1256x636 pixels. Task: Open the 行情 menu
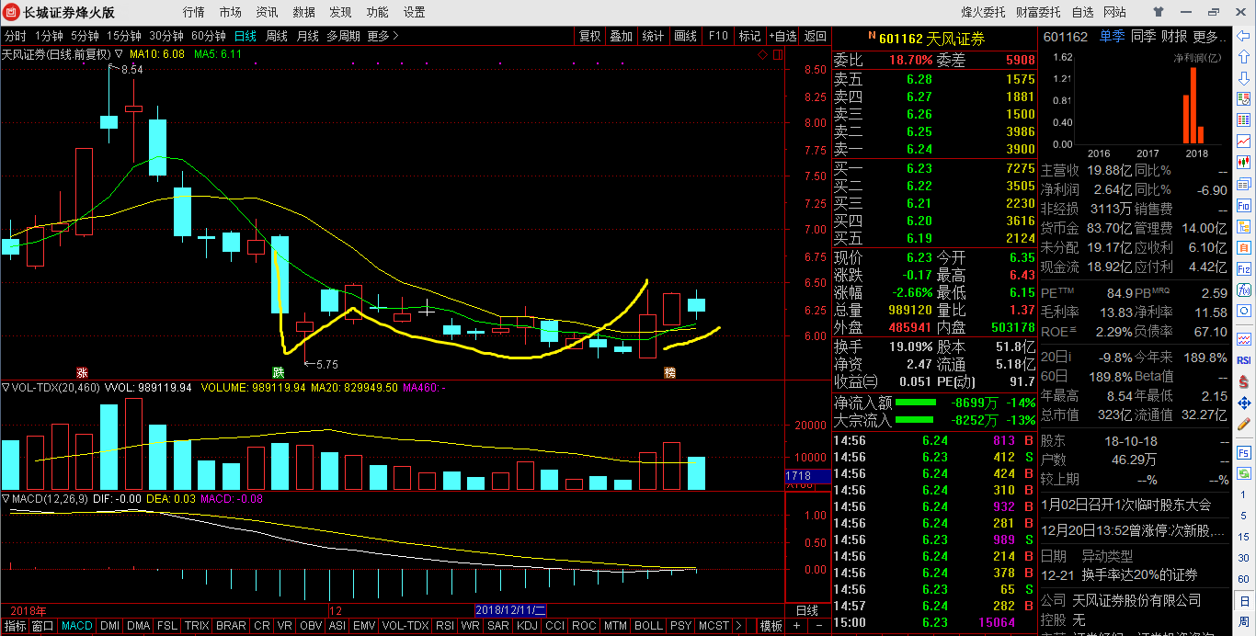(193, 12)
